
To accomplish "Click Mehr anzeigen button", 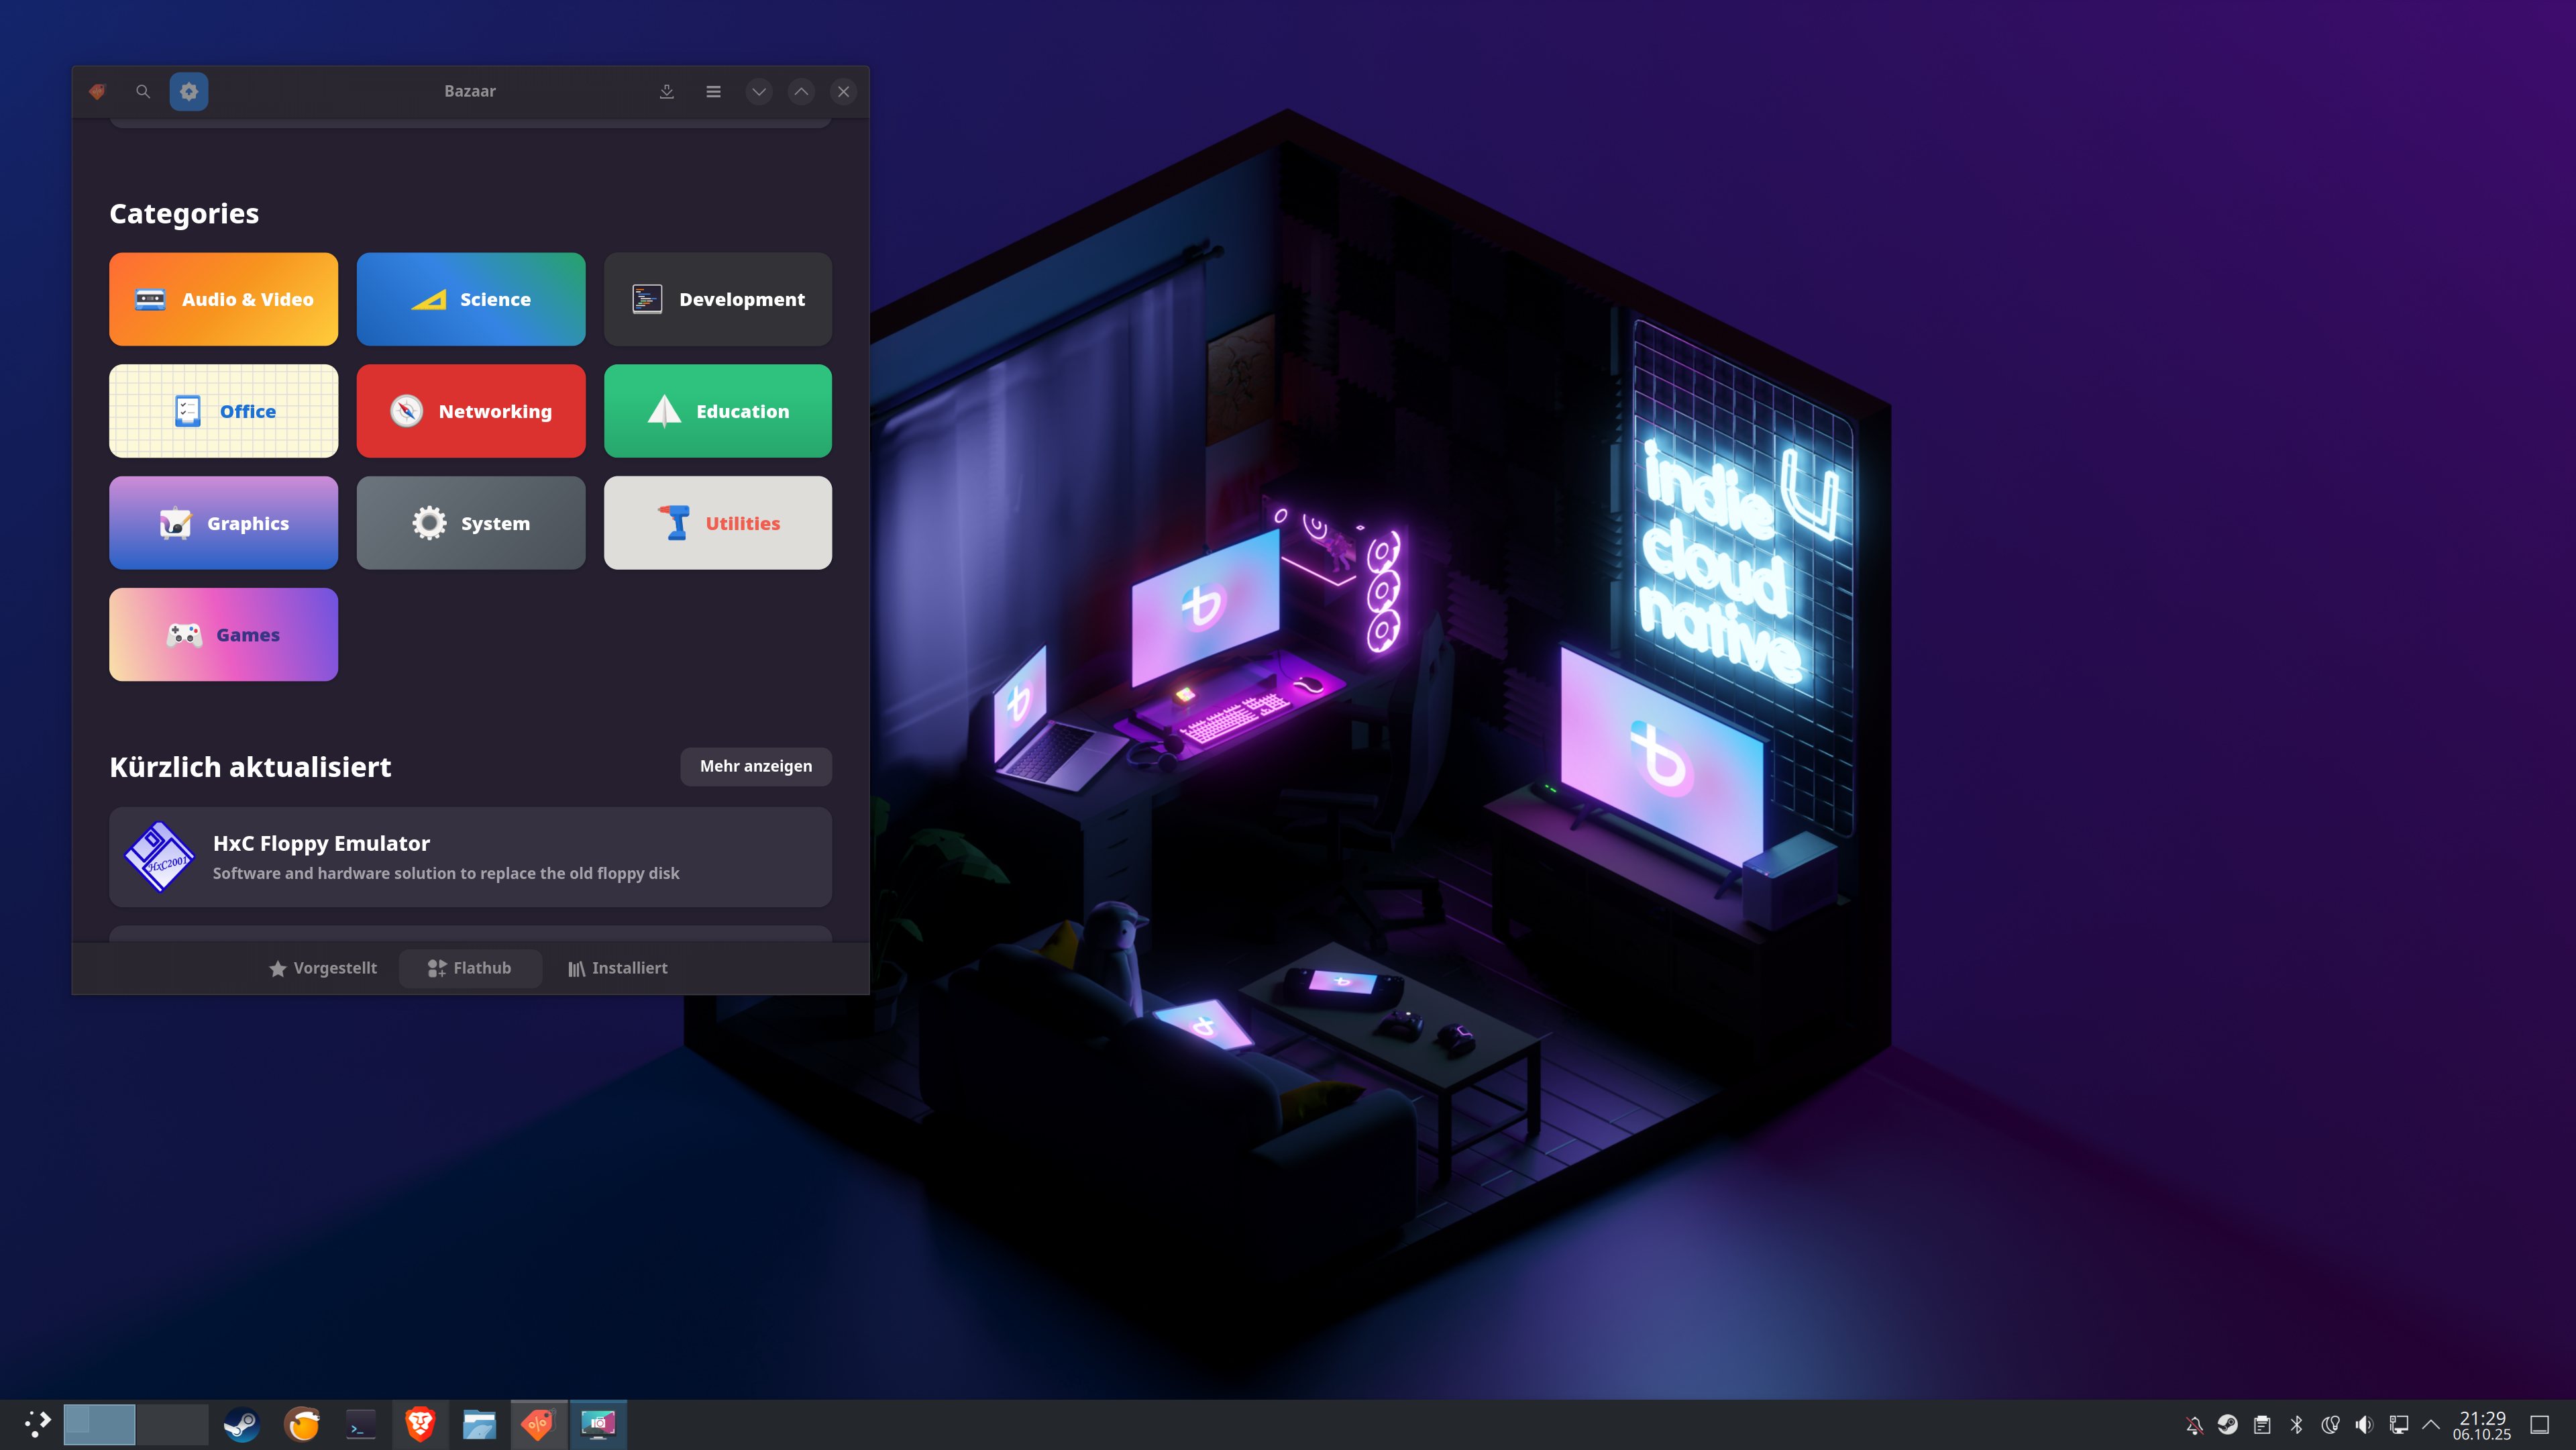I will (755, 766).
